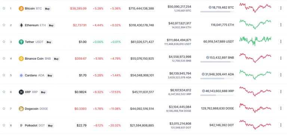
Task: Click the Bitcoin logo icon
Action: [x=21, y=9]
